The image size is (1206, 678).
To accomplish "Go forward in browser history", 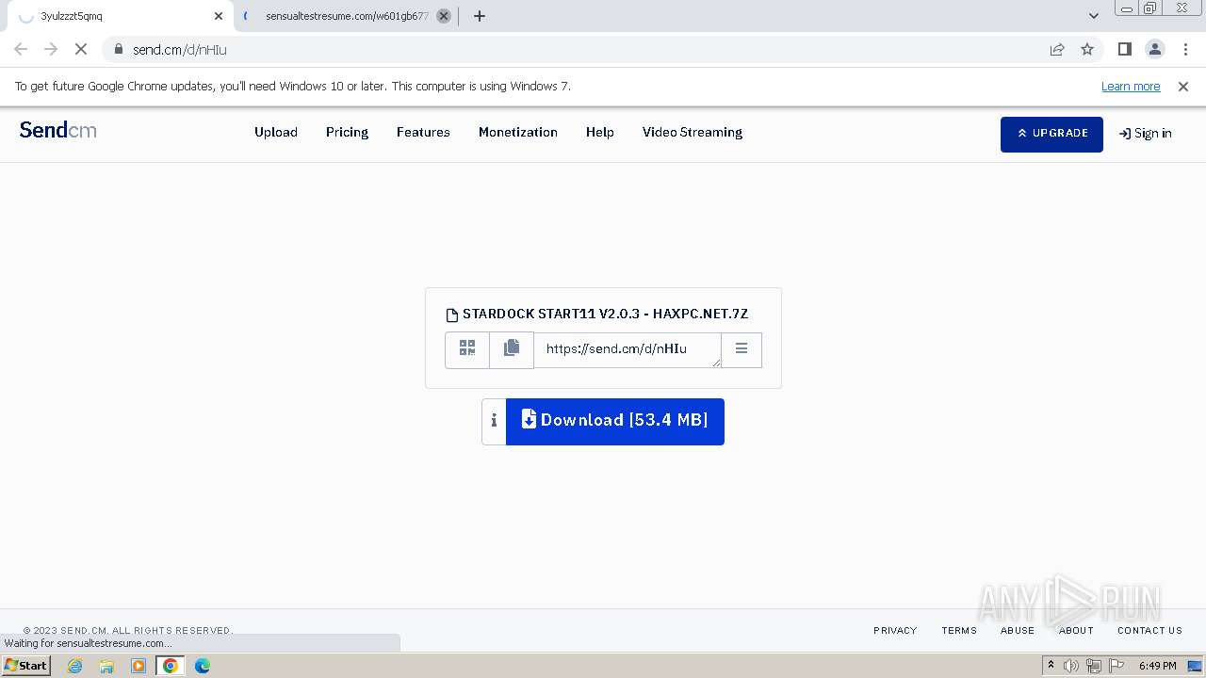I will [51, 49].
